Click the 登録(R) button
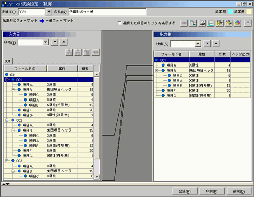254x197 pixels. pyautogui.click(x=185, y=191)
